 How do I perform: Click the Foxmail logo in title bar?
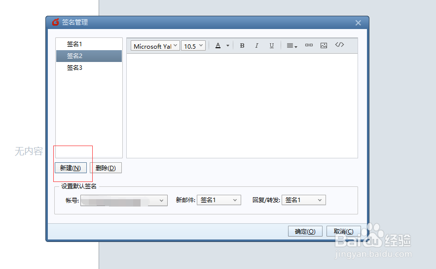tap(56, 22)
